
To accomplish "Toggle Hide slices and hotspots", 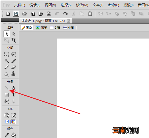I will (7, 122).
